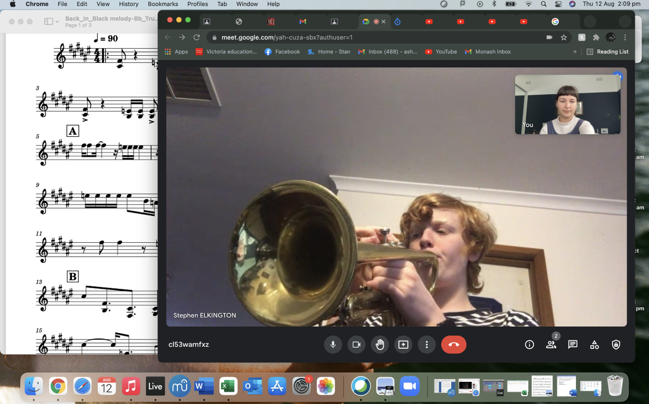The height and width of the screenshot is (404, 649).
Task: Open Zoom from the Dock
Action: 410,386
